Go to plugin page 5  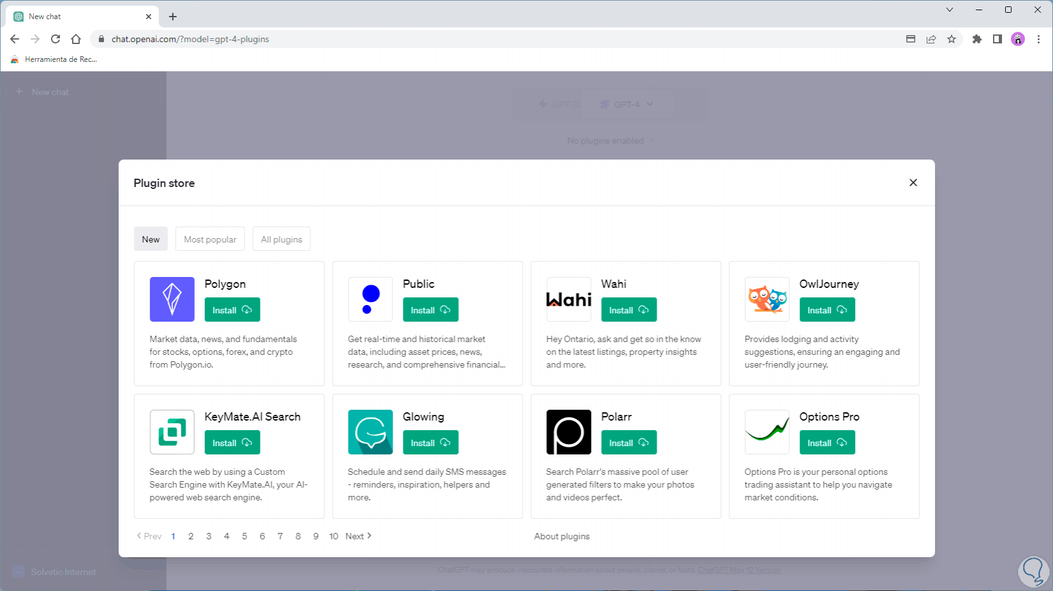(244, 536)
